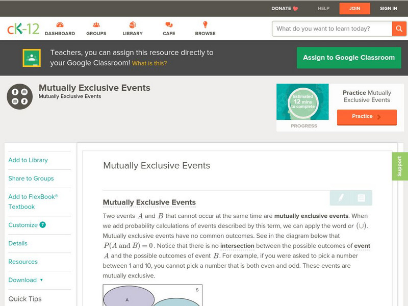The image size is (408, 306).
Task: Click the orange search magnifier button
Action: click(x=399, y=29)
